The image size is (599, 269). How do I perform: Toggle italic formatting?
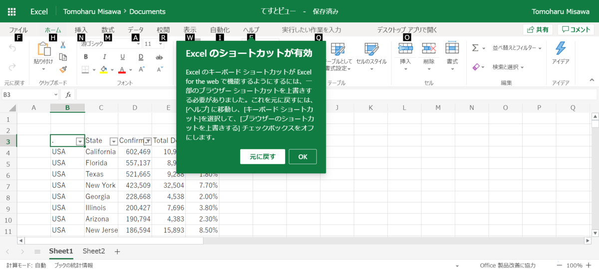[104, 57]
